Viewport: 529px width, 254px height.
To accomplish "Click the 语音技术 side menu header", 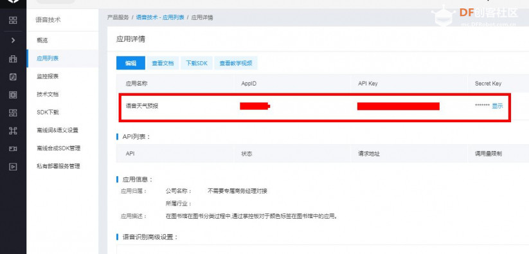I will point(48,20).
